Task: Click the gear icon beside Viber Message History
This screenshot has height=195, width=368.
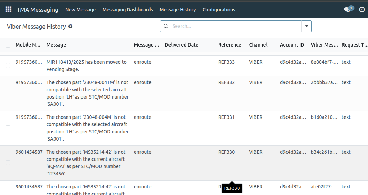Action: [70, 26]
